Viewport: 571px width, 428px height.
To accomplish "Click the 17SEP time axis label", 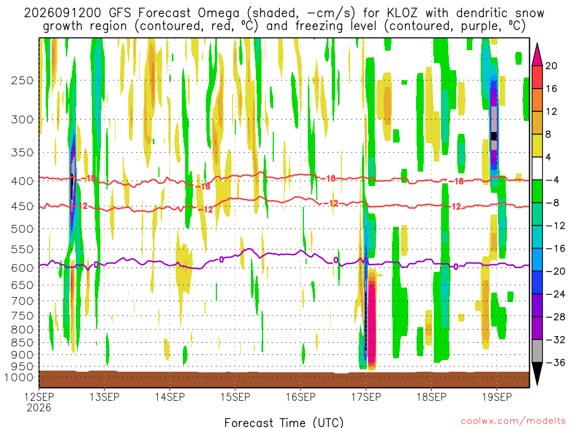I will click(366, 397).
